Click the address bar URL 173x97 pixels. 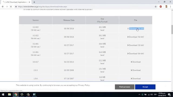tap(42, 6)
